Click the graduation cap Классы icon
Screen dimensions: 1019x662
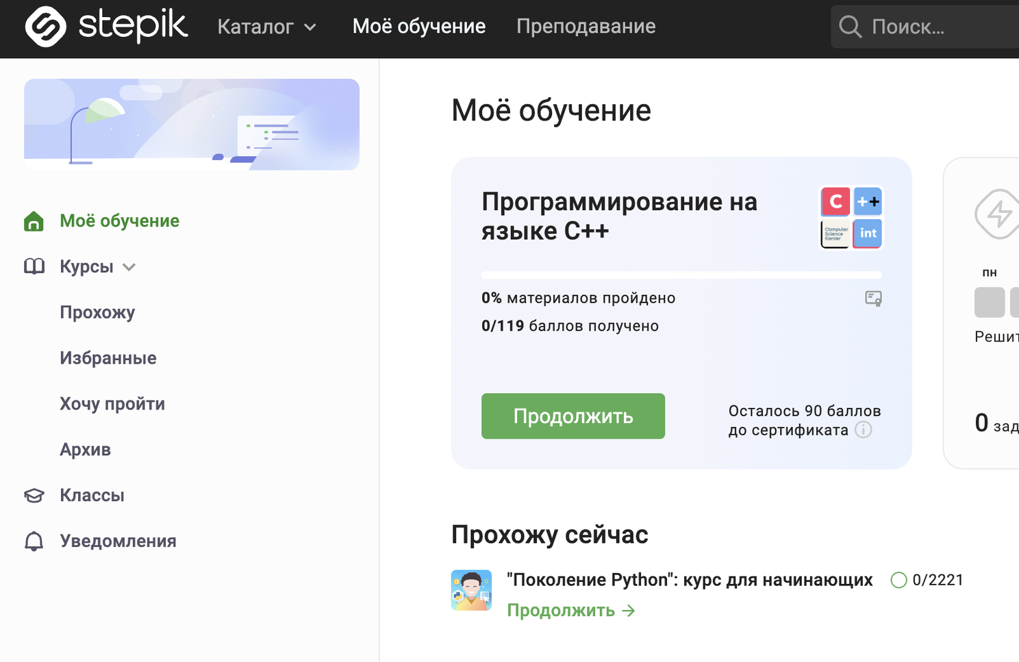pos(34,496)
